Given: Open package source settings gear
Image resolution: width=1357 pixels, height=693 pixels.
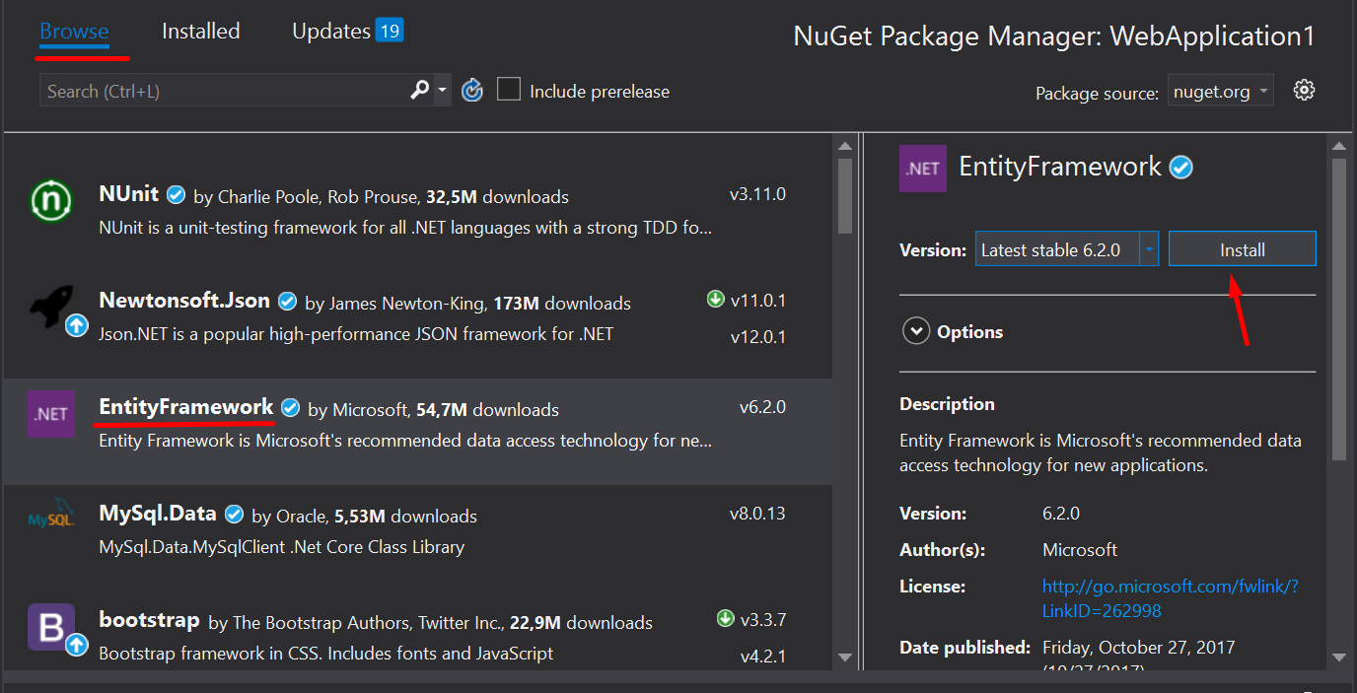Looking at the screenshot, I should 1305,91.
